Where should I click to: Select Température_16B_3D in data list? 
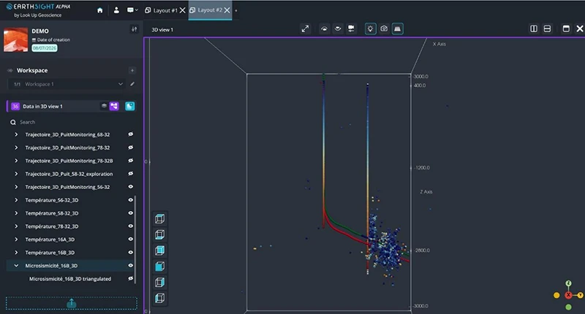(x=50, y=253)
